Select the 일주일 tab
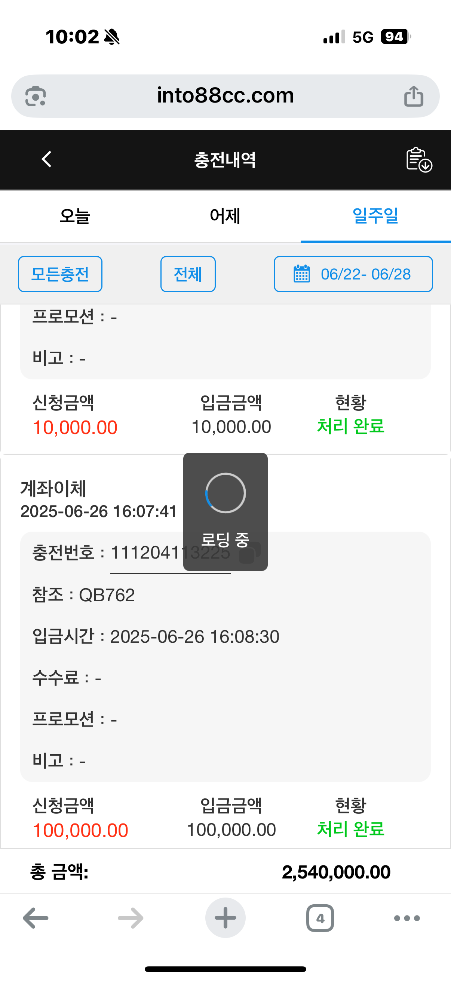Screen dimensions: 451x981 [x=375, y=216]
